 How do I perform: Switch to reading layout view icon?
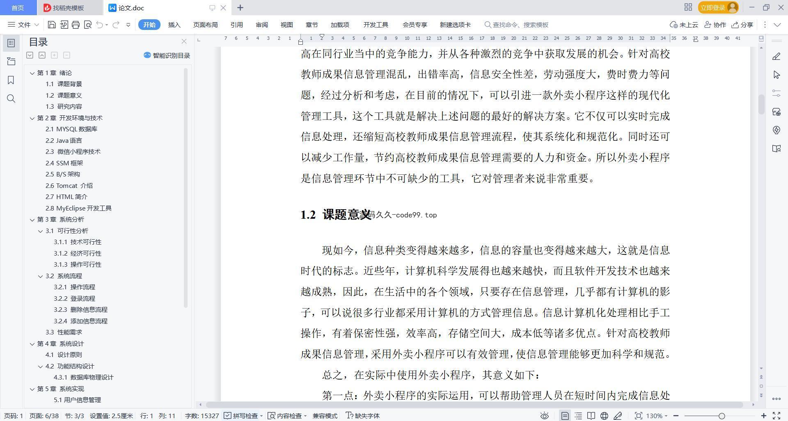(591, 416)
